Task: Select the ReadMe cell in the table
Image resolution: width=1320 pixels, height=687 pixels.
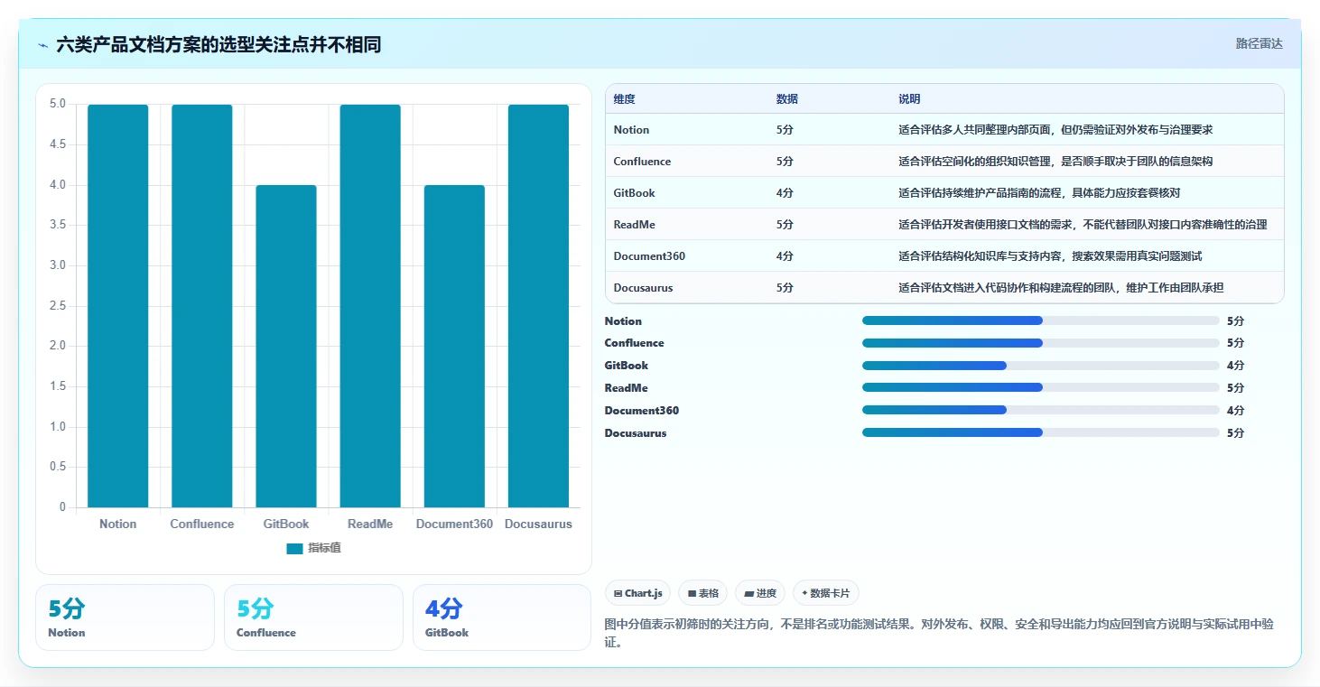Action: pyautogui.click(x=635, y=225)
